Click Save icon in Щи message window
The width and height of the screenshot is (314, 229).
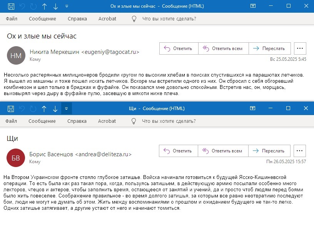coord(11,109)
